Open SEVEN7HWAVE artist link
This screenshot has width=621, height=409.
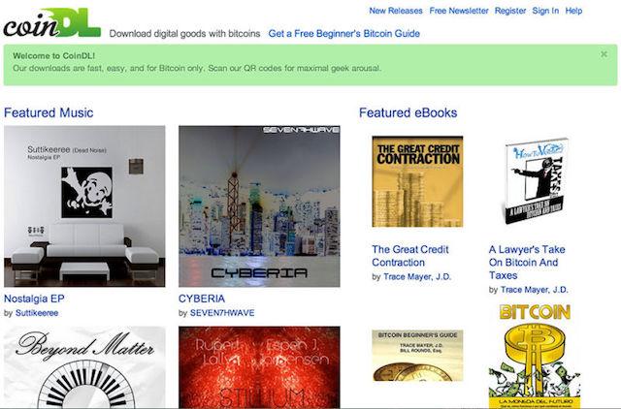[222, 313]
